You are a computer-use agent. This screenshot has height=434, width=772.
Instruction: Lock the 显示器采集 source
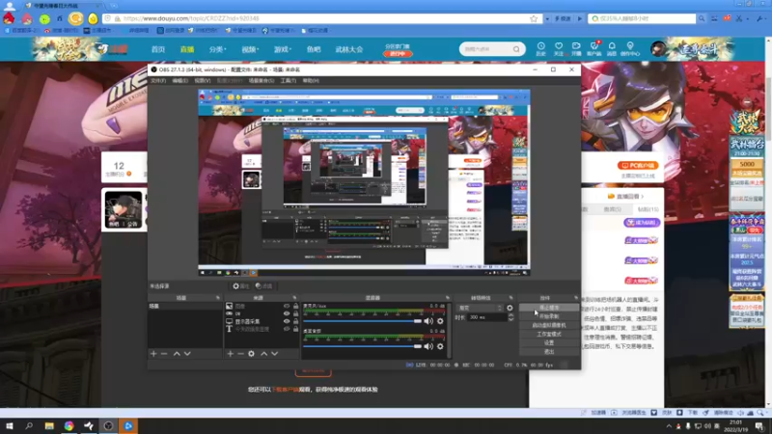(295, 321)
